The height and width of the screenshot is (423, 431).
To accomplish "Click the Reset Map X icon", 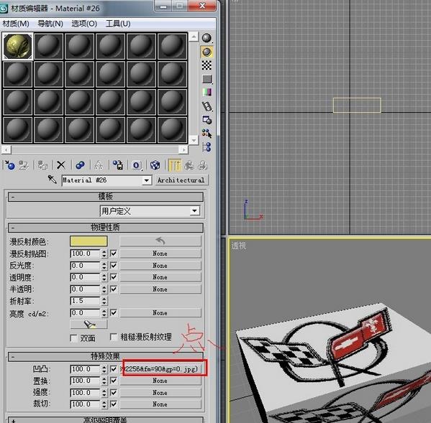I will (x=61, y=165).
